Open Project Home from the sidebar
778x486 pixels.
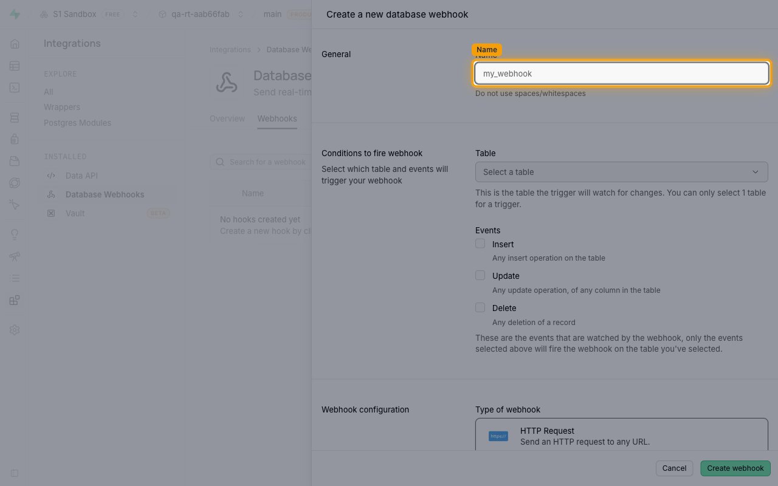(15, 44)
